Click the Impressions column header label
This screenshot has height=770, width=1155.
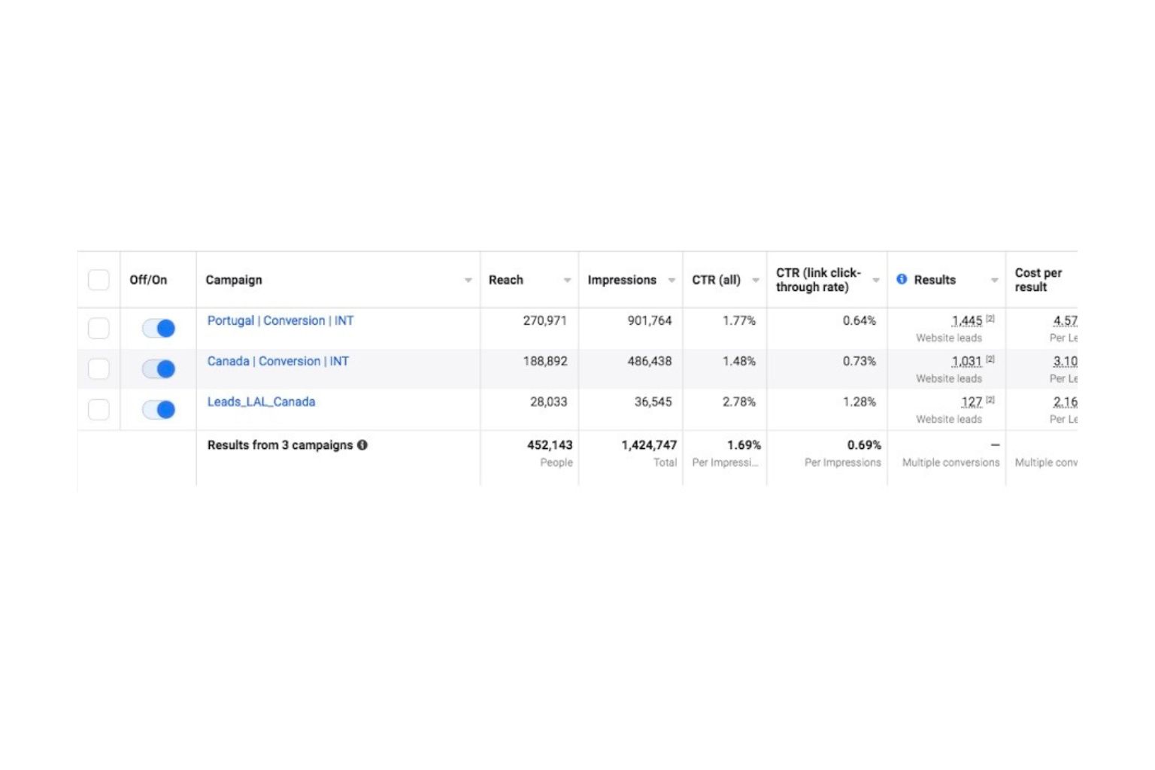[622, 280]
